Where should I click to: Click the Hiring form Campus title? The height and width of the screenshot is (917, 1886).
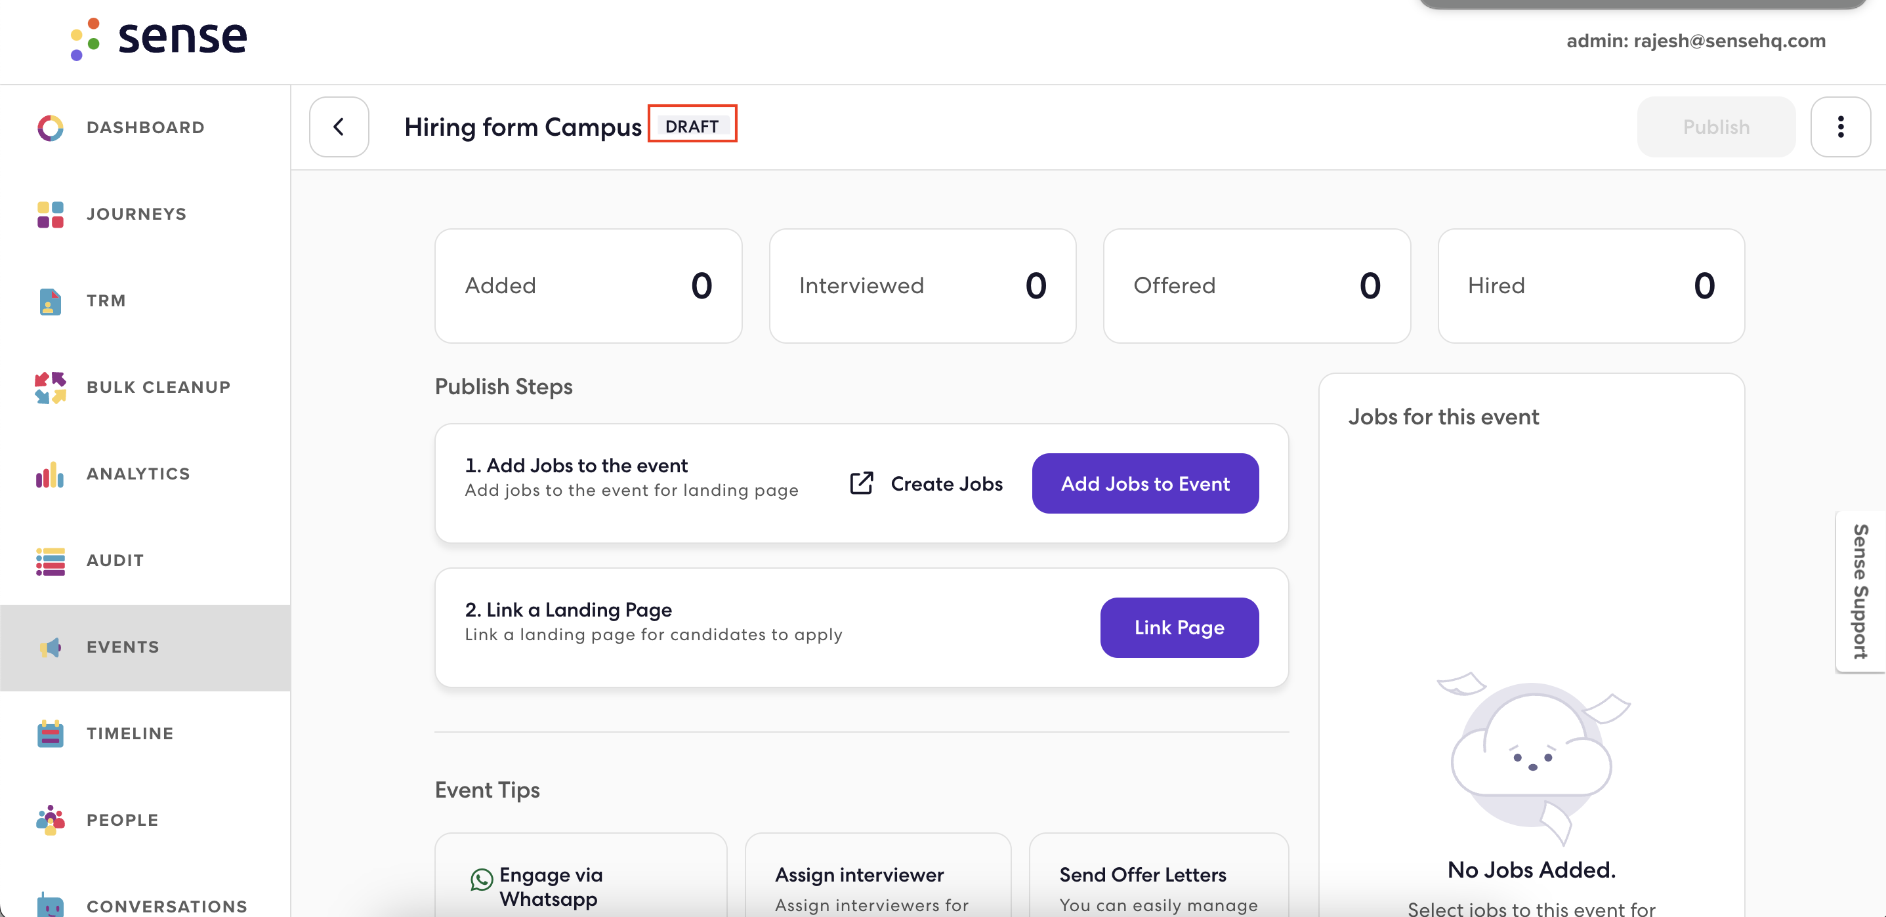coord(523,127)
